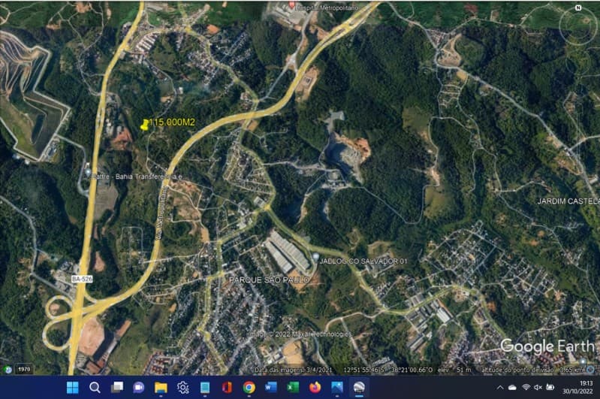
Task: Click the 115.000M2 placemark label
Action: [172, 122]
